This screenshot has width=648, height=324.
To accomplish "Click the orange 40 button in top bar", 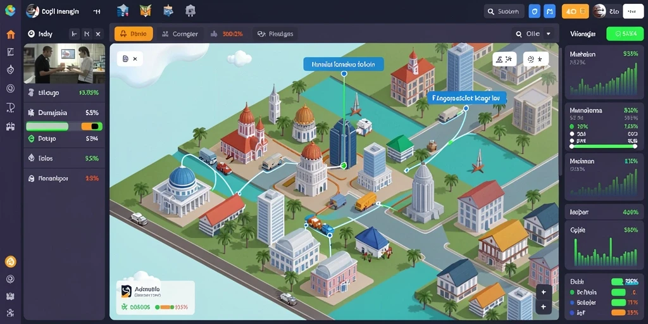I will (575, 11).
